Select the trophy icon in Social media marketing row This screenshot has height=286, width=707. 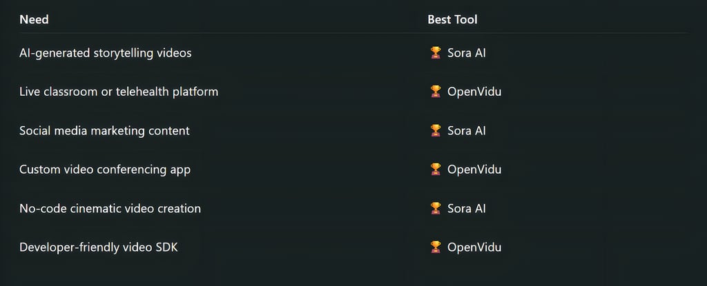[x=436, y=131]
